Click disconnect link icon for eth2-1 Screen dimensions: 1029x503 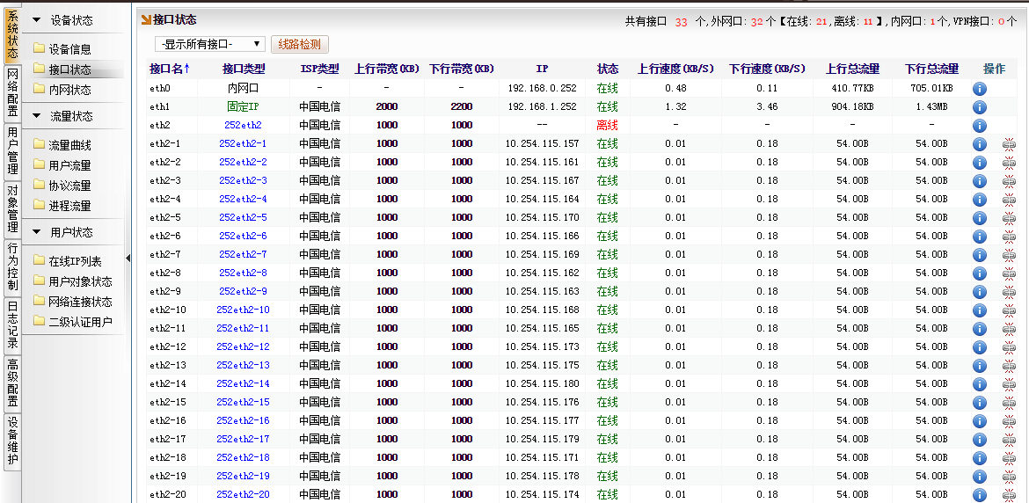click(x=1009, y=144)
